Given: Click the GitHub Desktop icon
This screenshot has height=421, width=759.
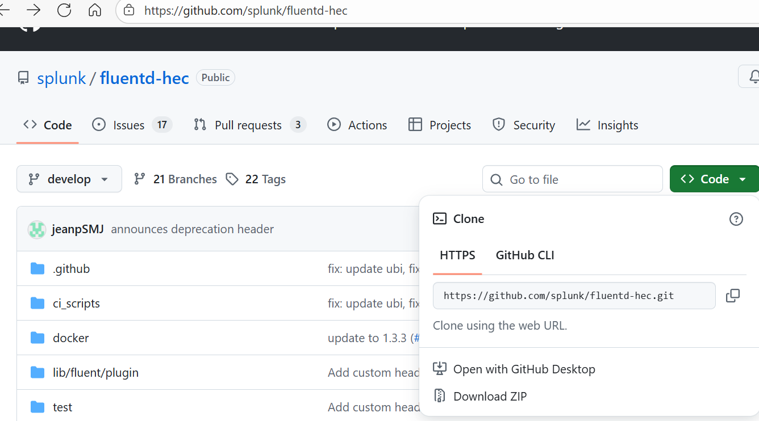Looking at the screenshot, I should 440,369.
